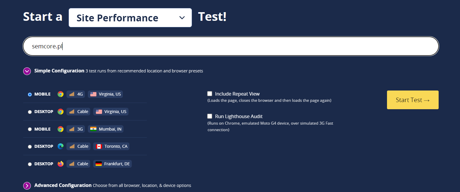Screen dimensions: 460x192
Task: Open the Site Performance test type dropdown
Action: tap(130, 18)
